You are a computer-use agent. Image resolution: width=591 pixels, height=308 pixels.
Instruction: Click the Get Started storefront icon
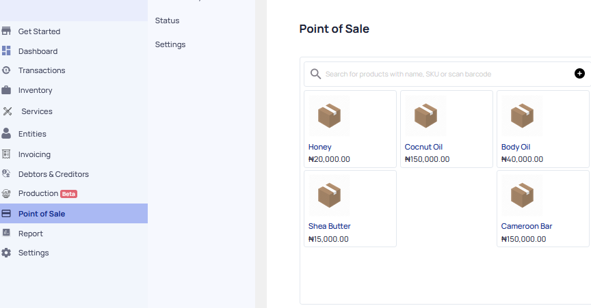coord(6,31)
